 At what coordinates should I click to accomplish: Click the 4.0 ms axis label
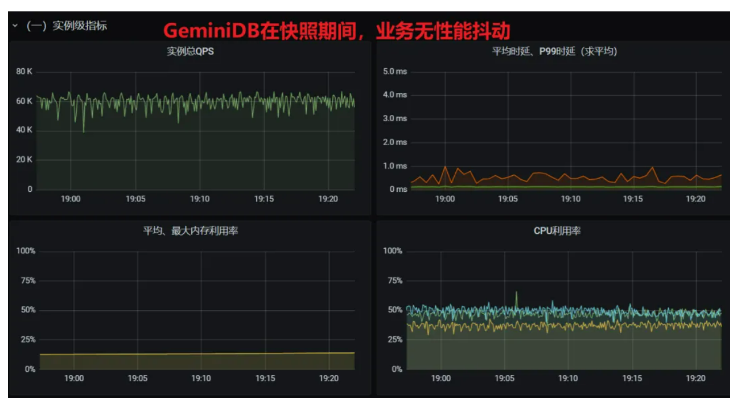[x=395, y=95]
